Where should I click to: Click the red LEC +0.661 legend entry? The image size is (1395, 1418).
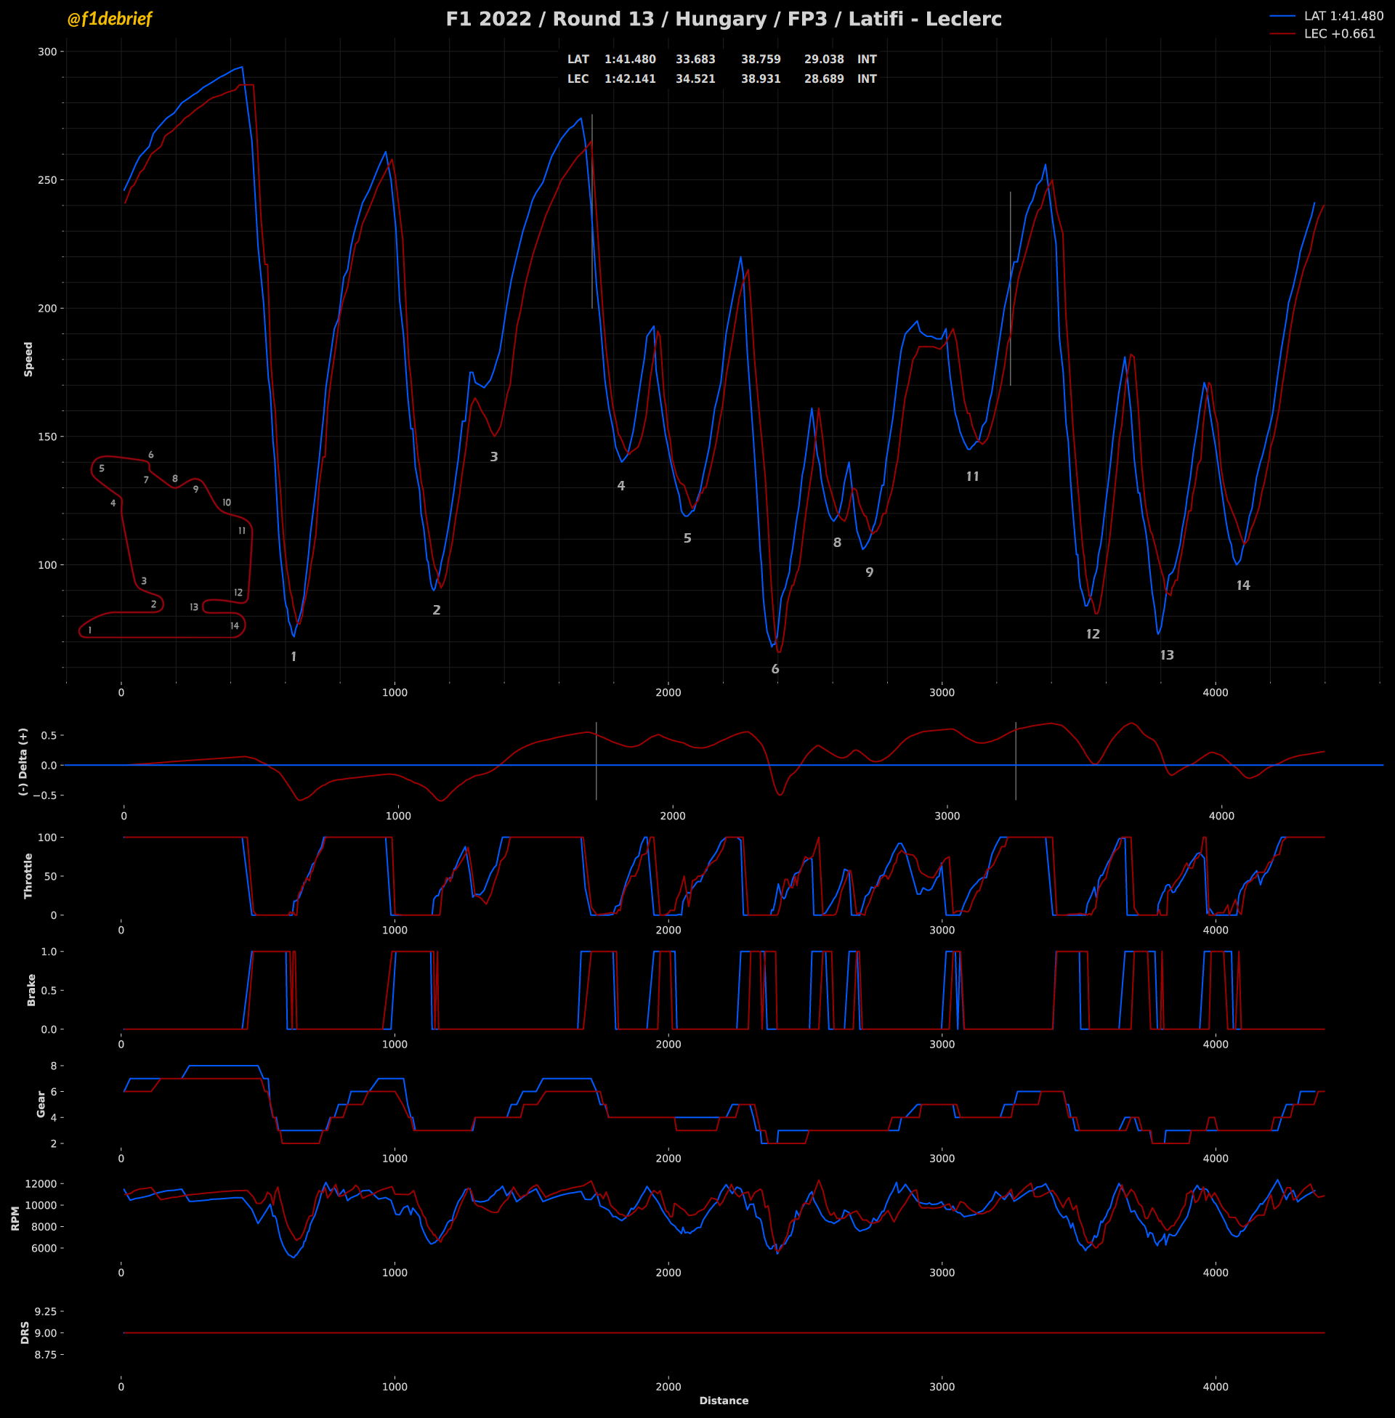tap(1338, 34)
